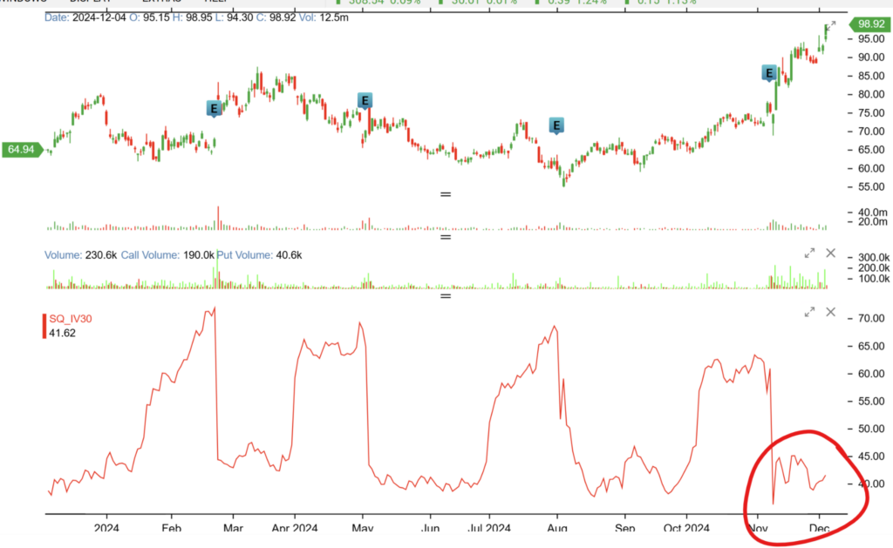Image resolution: width=893 pixels, height=548 pixels.
Task: Maximize the options volume panel
Action: click(x=809, y=254)
